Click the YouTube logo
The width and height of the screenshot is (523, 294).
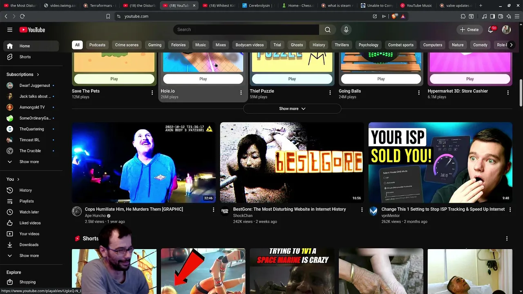(x=32, y=30)
